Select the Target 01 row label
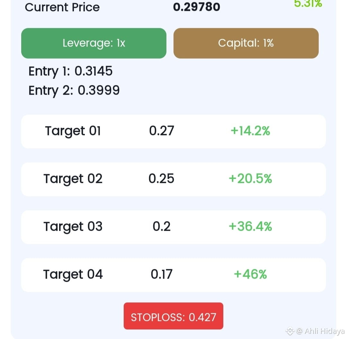This screenshot has height=339, width=347. tap(73, 131)
